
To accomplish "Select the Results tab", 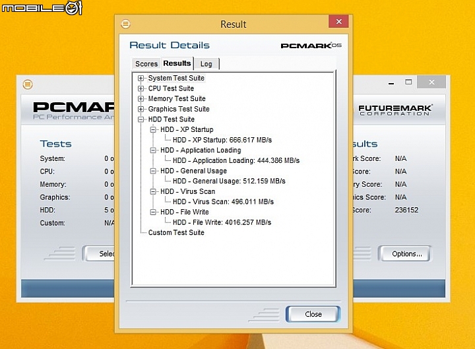I will click(x=177, y=63).
